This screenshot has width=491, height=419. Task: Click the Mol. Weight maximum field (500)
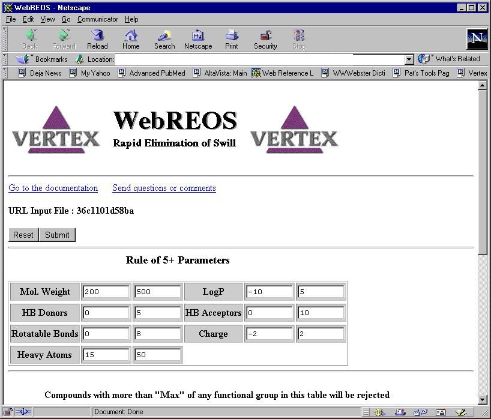[x=158, y=292]
